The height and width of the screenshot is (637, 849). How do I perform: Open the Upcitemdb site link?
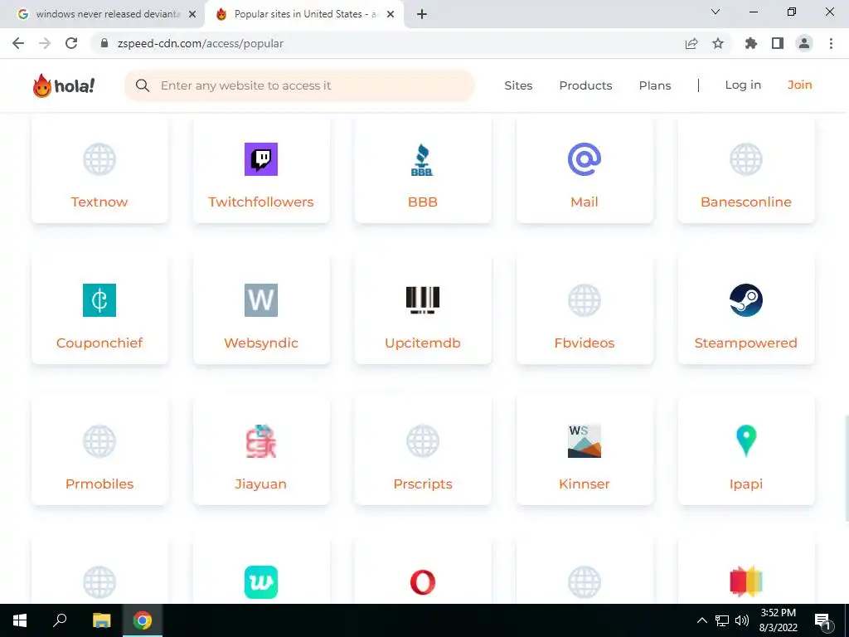click(x=422, y=343)
